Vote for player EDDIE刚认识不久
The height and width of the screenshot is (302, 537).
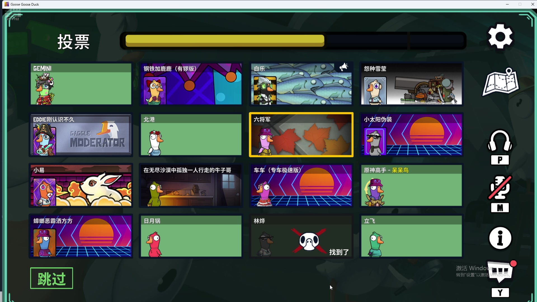click(x=81, y=135)
